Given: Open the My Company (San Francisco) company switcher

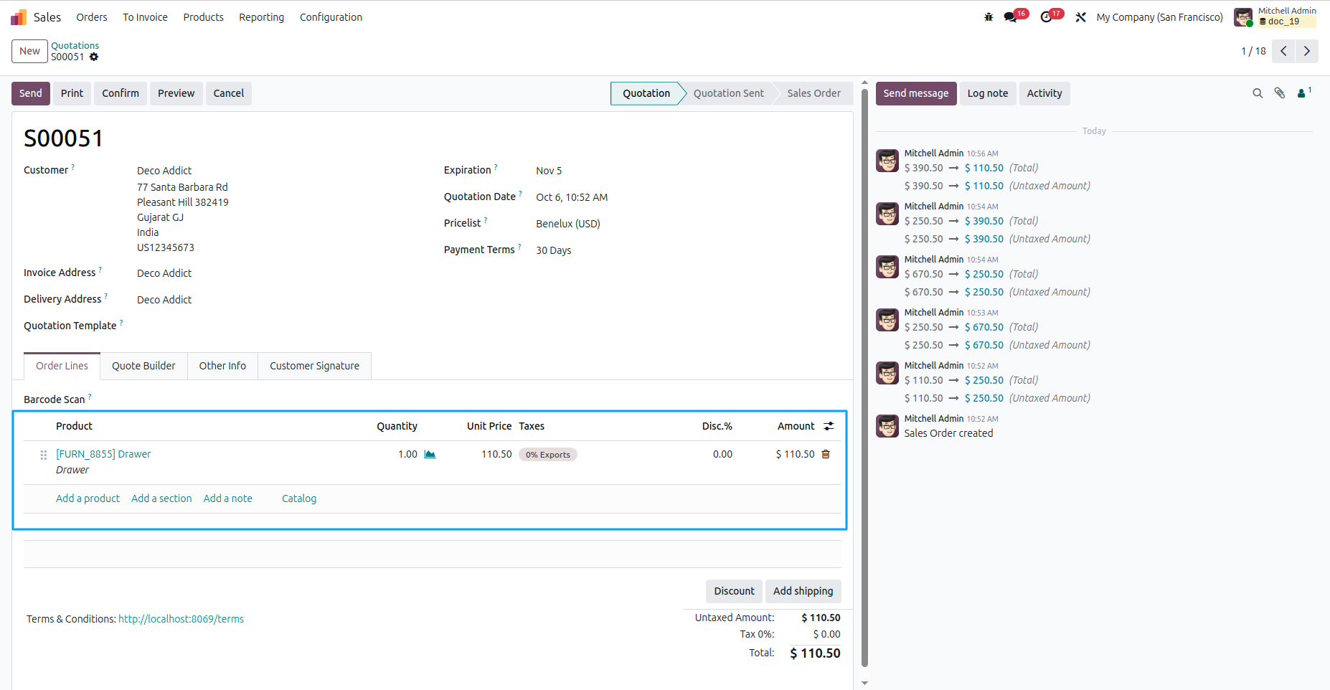Looking at the screenshot, I should 1159,17.
